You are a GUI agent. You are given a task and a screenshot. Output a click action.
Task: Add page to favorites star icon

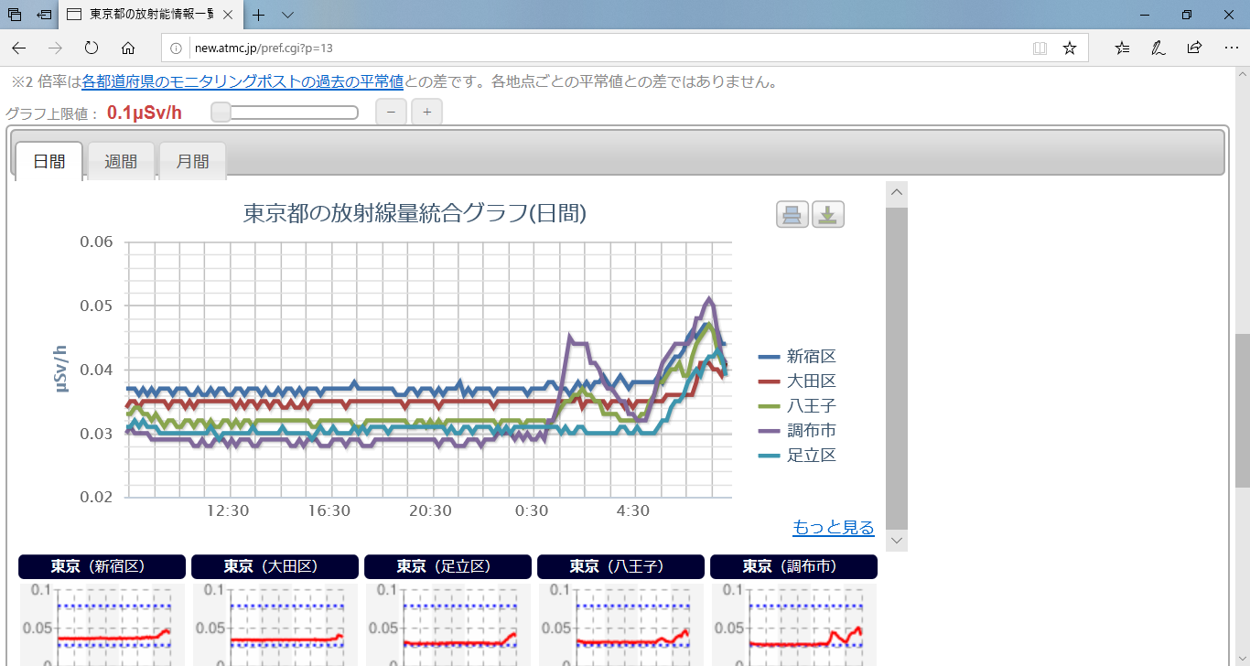coord(1069,48)
